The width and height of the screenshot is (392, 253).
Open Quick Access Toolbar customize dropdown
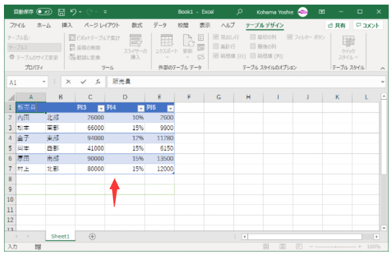[x=105, y=12]
